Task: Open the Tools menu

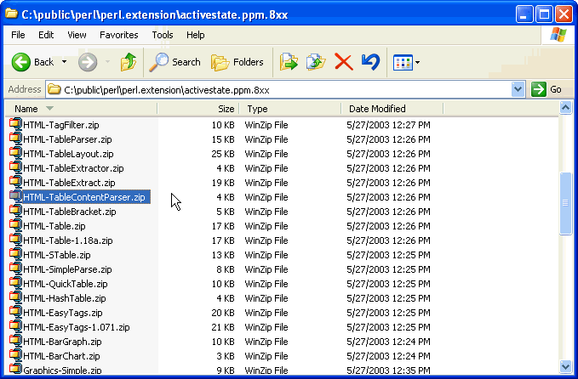Action: point(162,35)
